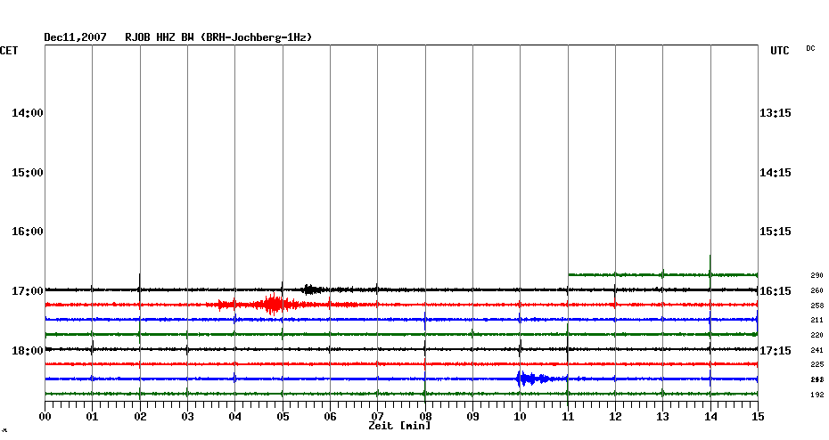The image size is (829, 440).
Task: Click the 14:15 UTC time label
Action: point(776,173)
